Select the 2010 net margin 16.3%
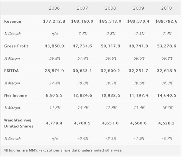The width and height of the screenshot is (182, 157). click(x=167, y=108)
